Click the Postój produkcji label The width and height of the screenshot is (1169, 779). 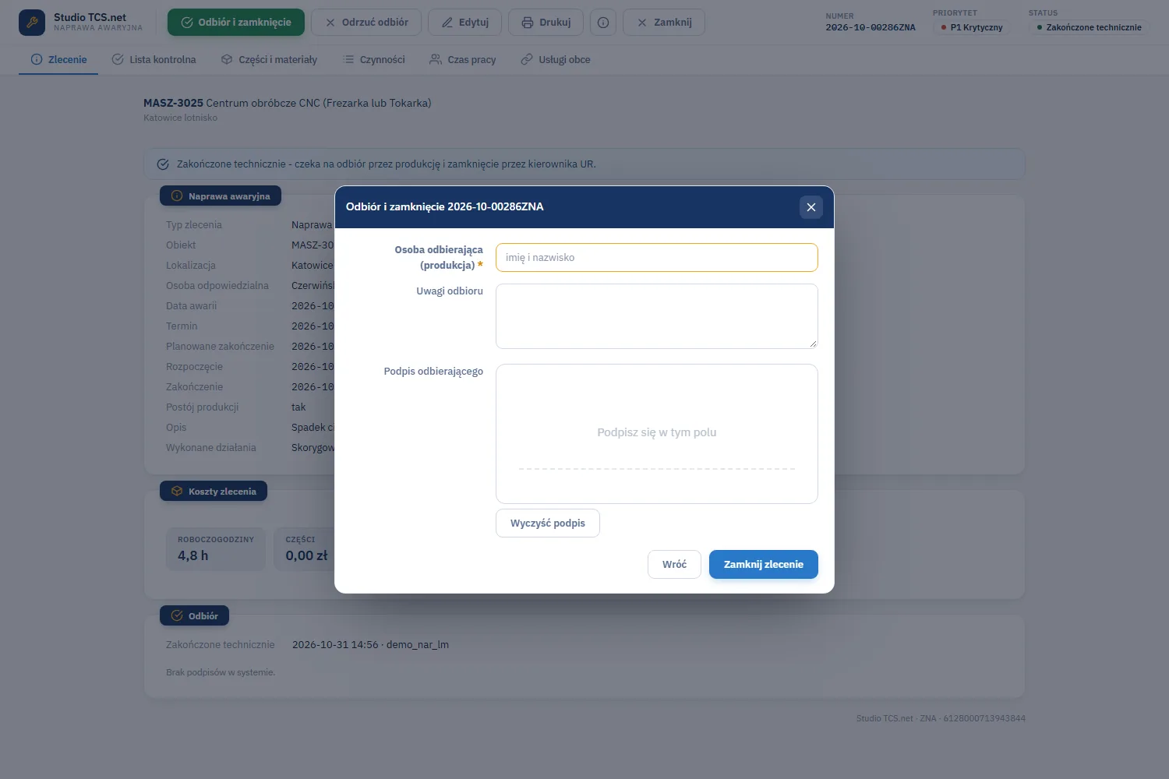[x=203, y=407]
